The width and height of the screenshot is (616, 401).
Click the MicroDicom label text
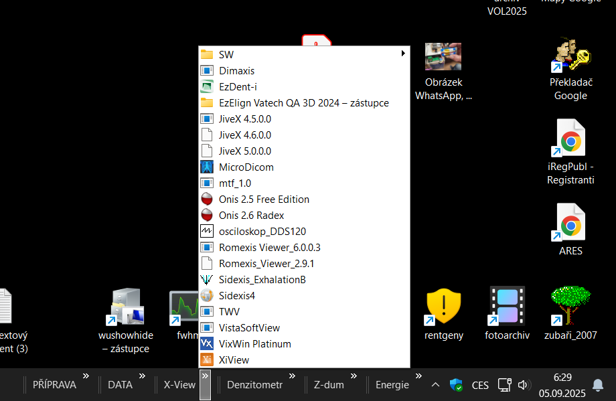pos(246,167)
